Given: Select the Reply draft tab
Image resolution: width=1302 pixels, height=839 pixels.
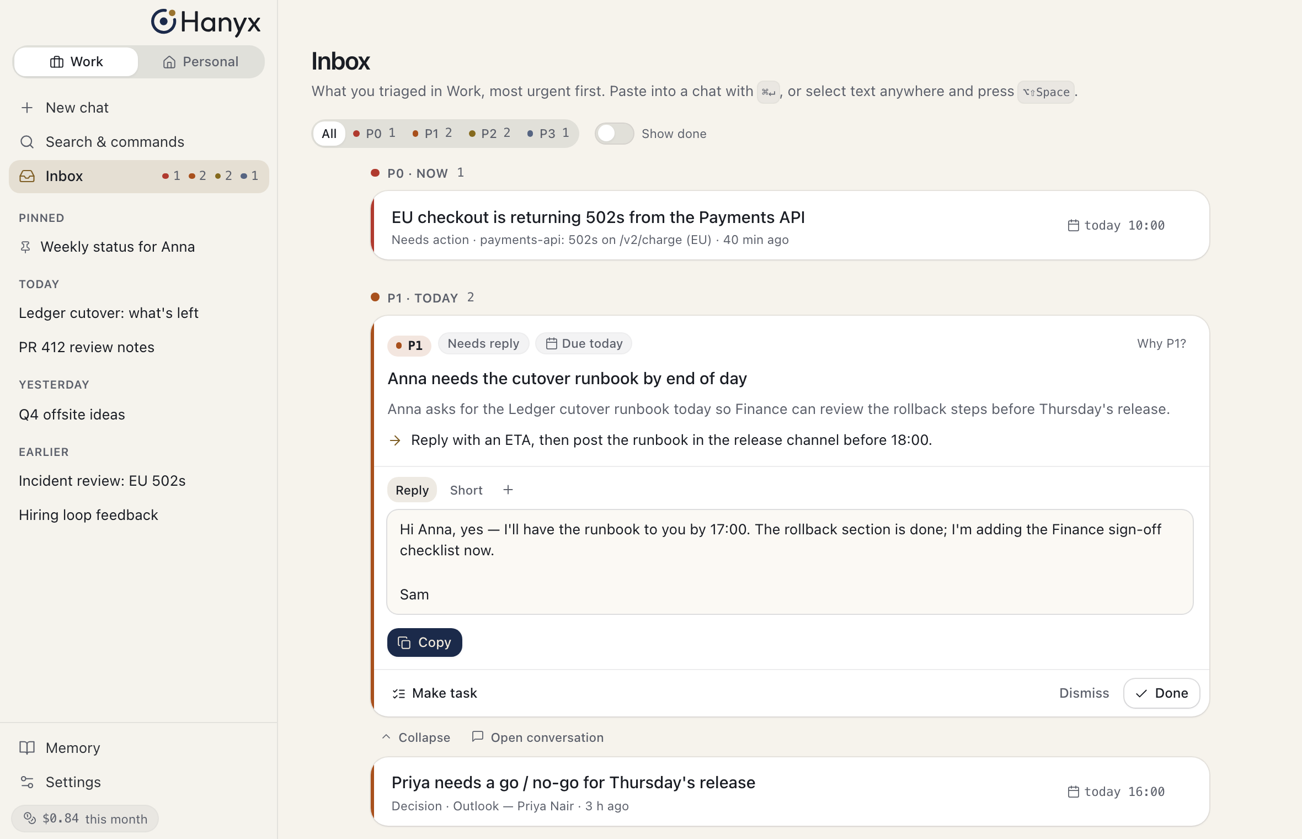Looking at the screenshot, I should pyautogui.click(x=412, y=490).
